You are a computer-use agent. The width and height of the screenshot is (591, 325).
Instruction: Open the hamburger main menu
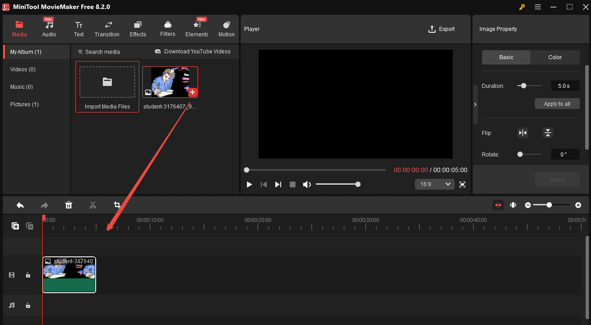pos(538,7)
